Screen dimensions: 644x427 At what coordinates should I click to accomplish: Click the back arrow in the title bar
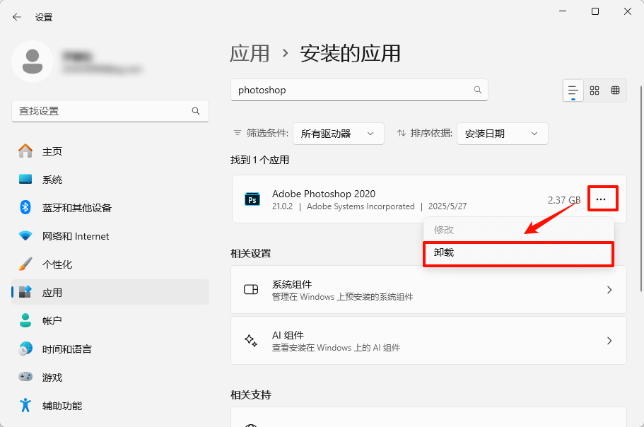[x=16, y=16]
